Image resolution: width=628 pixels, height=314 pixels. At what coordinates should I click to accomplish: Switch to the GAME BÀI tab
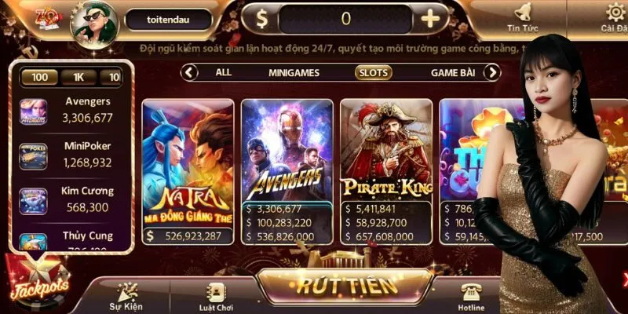tap(453, 73)
